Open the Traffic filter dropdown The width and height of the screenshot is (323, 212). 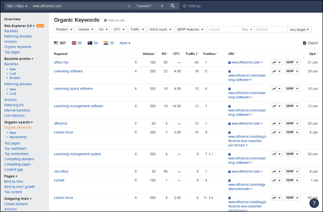pos(137,30)
